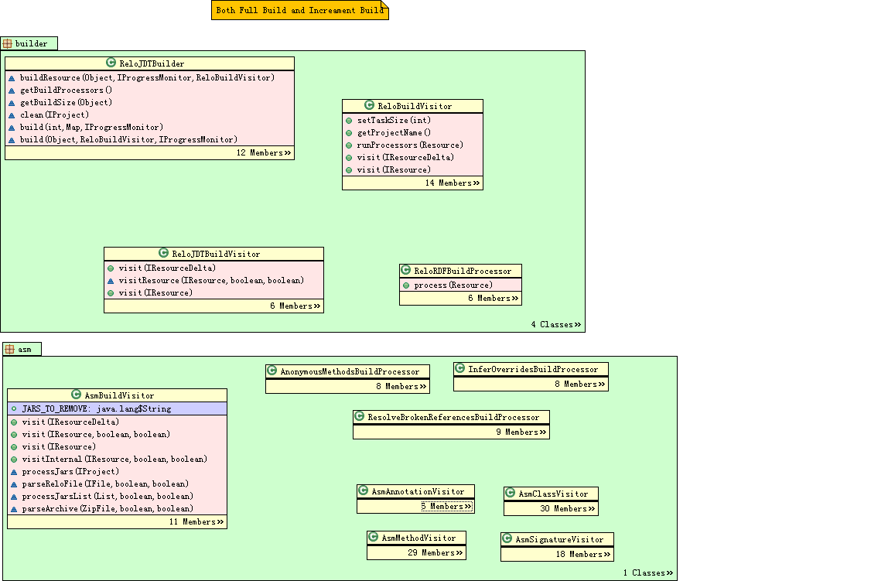The width and height of the screenshot is (871, 581).
Task: Select the AsmBuildVisitor class title
Action: pos(119,395)
